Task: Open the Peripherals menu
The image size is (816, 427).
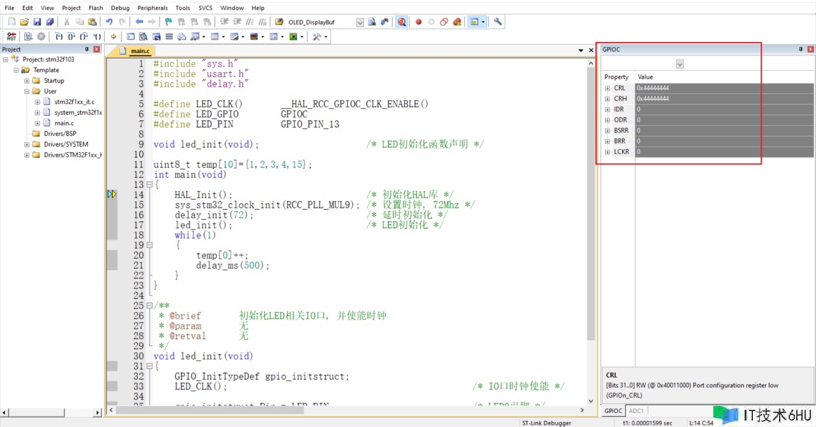Action: click(152, 8)
